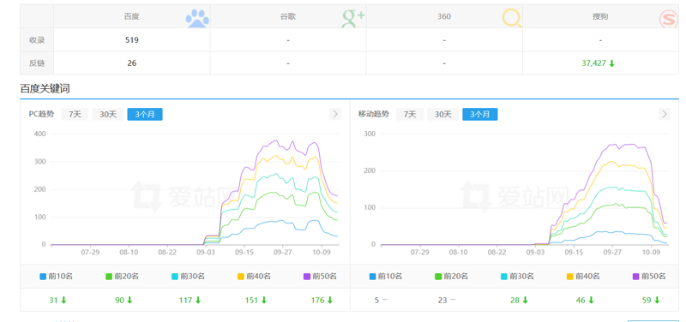This screenshot has height=322, width=686.
Task: Toggle 前10名 legend in mobile chart
Action: pyautogui.click(x=385, y=276)
